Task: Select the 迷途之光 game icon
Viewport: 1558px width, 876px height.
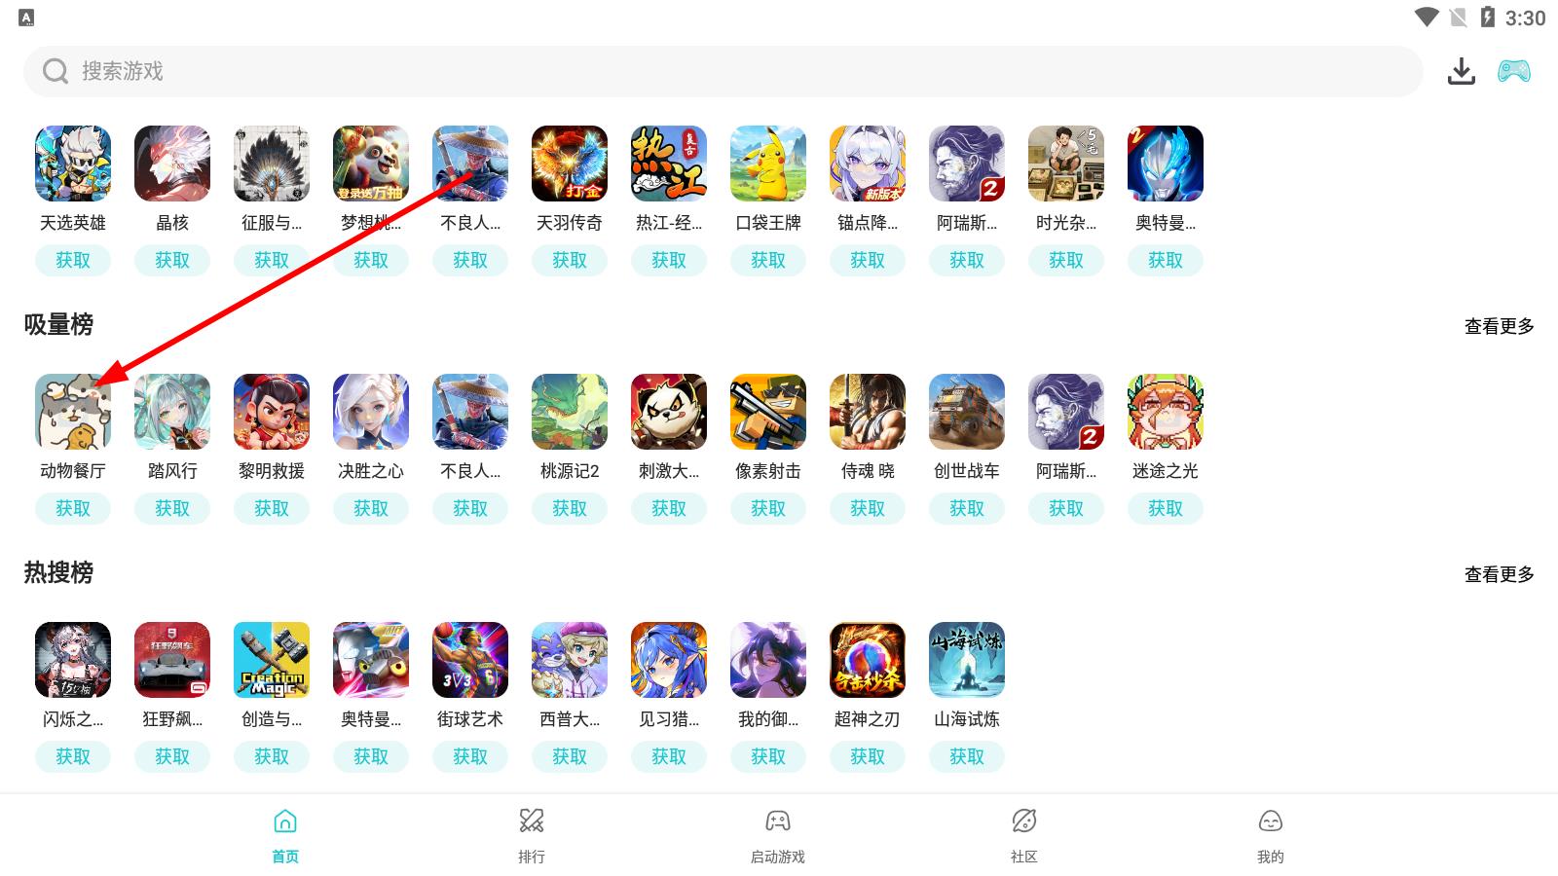Action: click(1166, 412)
